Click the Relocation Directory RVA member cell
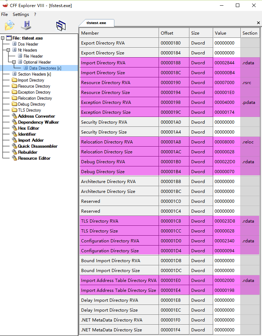This screenshot has height=336, width=262. click(x=119, y=142)
